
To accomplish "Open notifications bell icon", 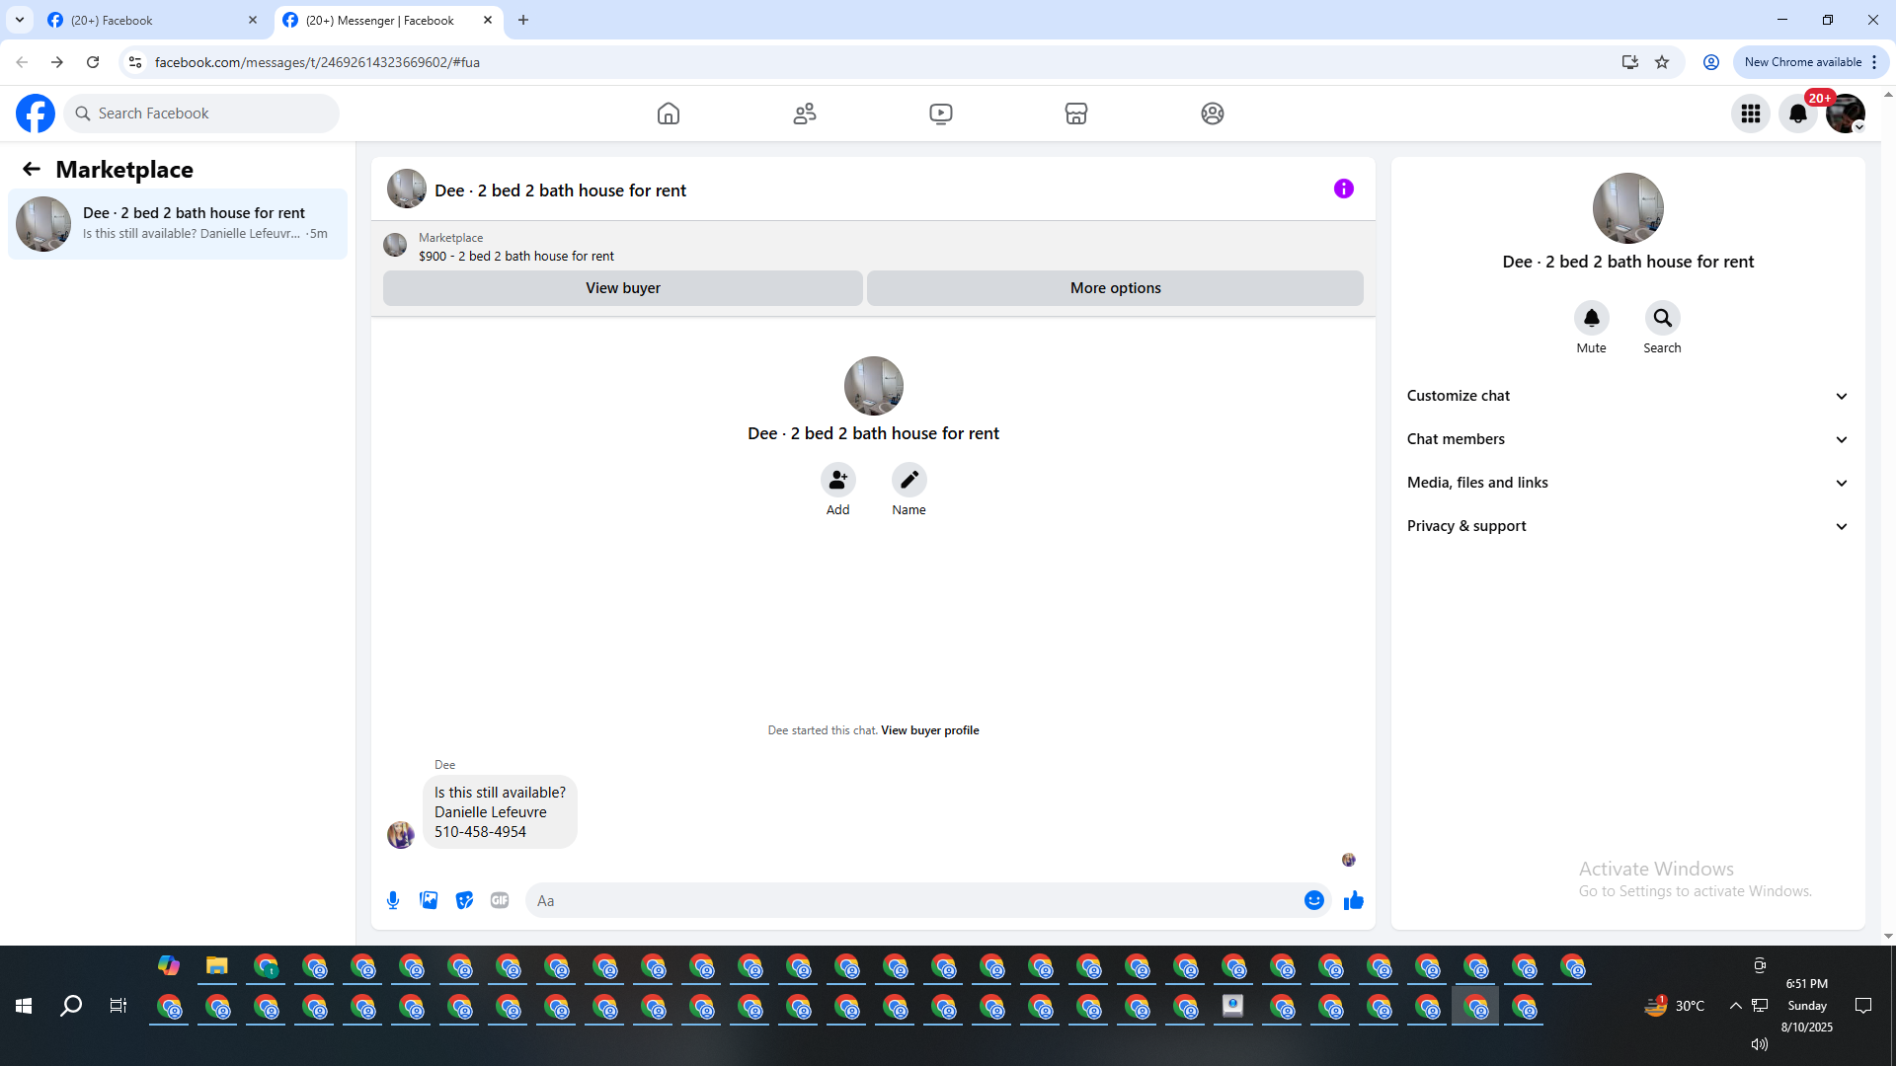I will point(1798,114).
